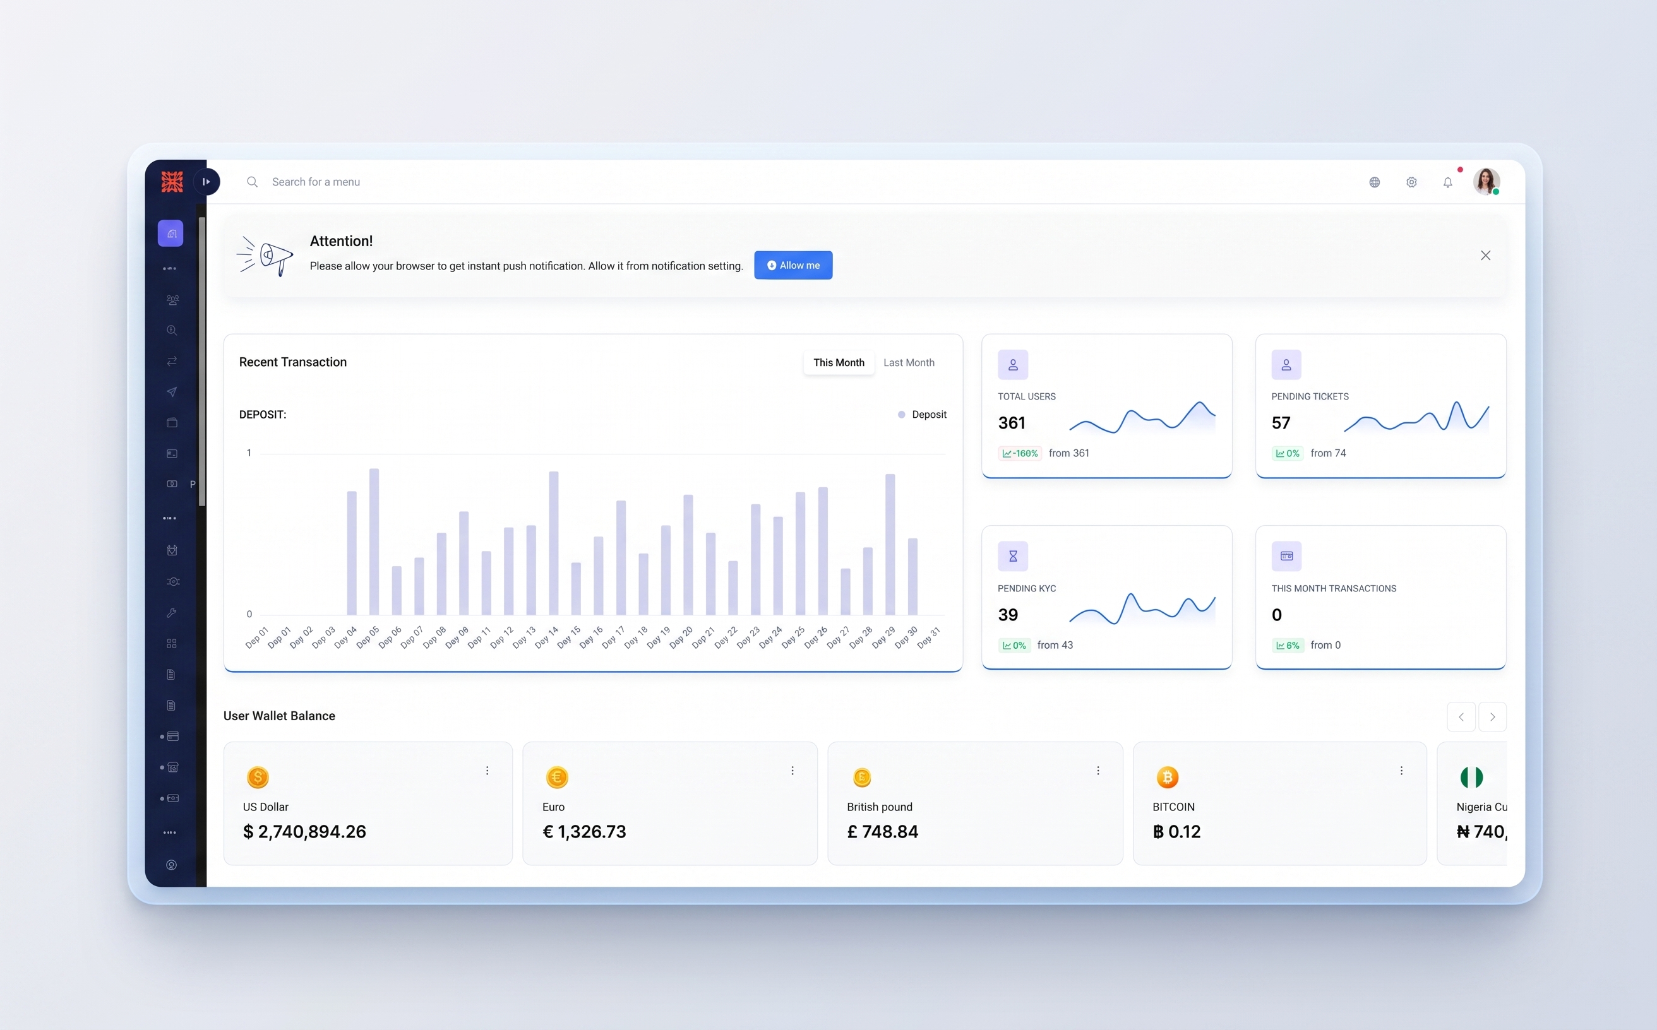Click the '$ 2,740,894.26' balance value
The image size is (1657, 1030).
(x=304, y=832)
